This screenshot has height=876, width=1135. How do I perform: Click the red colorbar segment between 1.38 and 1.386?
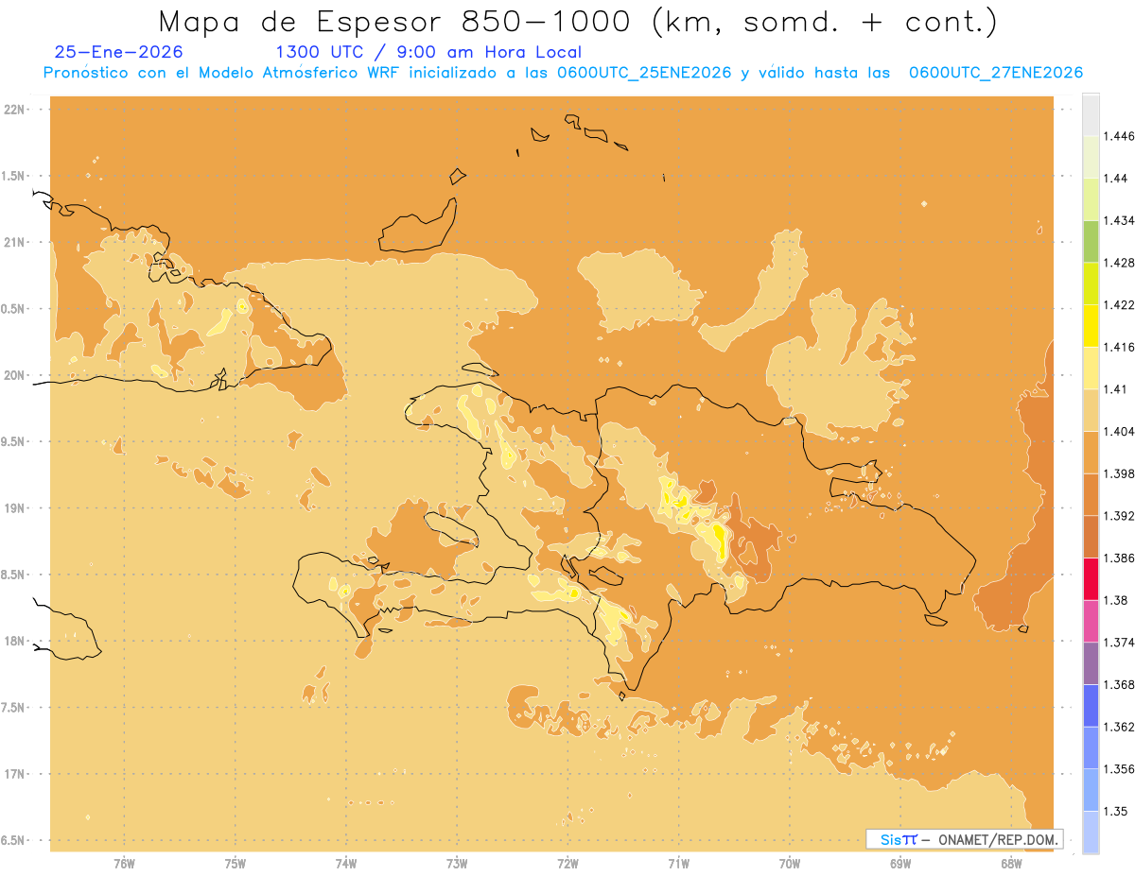(1091, 578)
